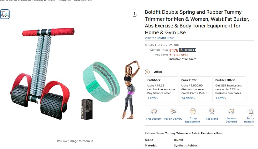The height and width of the screenshot is (149, 258).
Task: Click the 10 days Replacement icon
Action: point(193,111)
